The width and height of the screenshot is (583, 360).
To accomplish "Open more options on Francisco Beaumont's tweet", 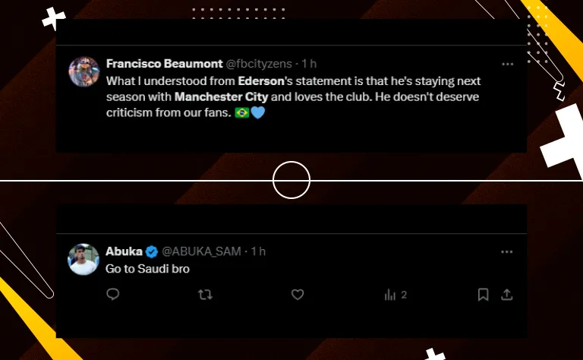I will pos(507,65).
